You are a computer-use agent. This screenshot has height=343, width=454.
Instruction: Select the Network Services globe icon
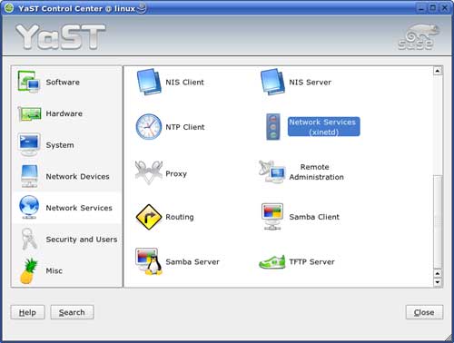tap(29, 207)
